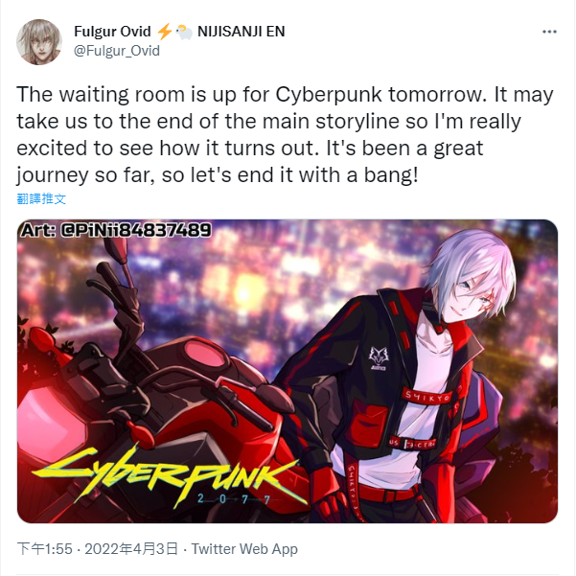Click the Twitter Web App source label

244,549
